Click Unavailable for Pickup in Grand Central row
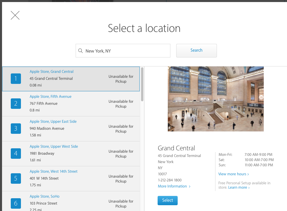This screenshot has width=287, height=211. [x=121, y=79]
